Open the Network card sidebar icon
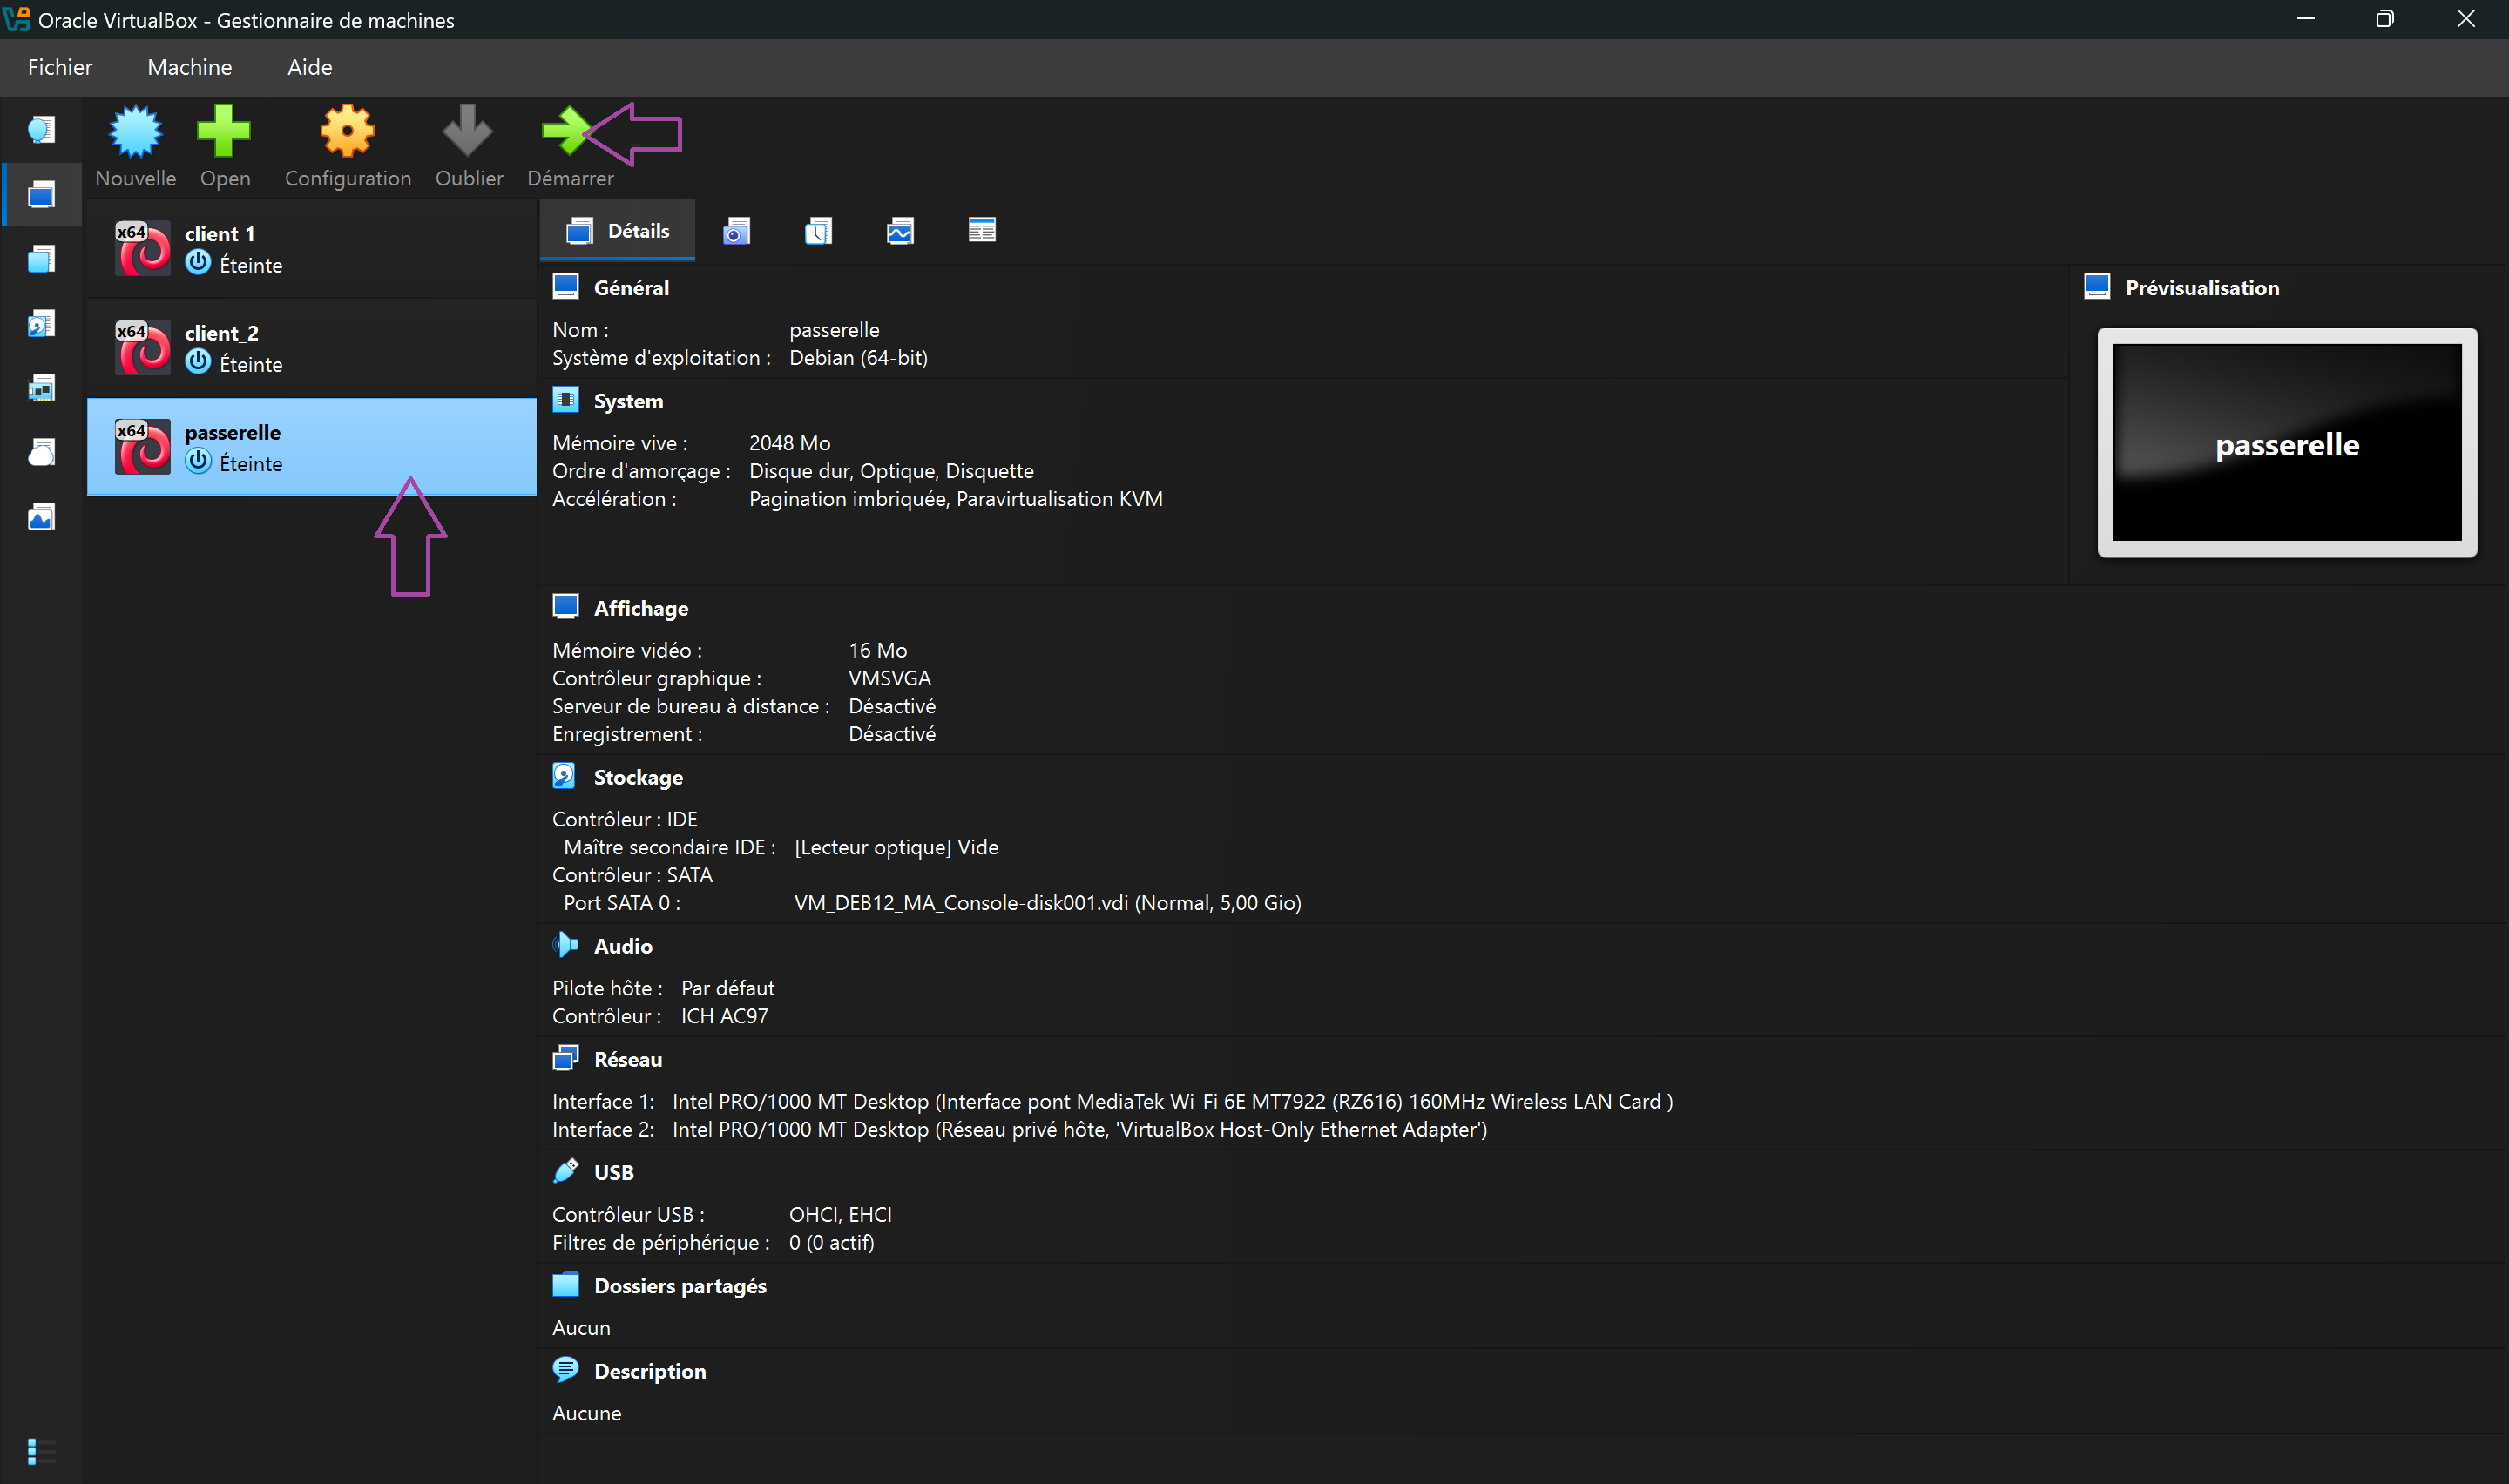The image size is (2509, 1484). pyautogui.click(x=41, y=388)
